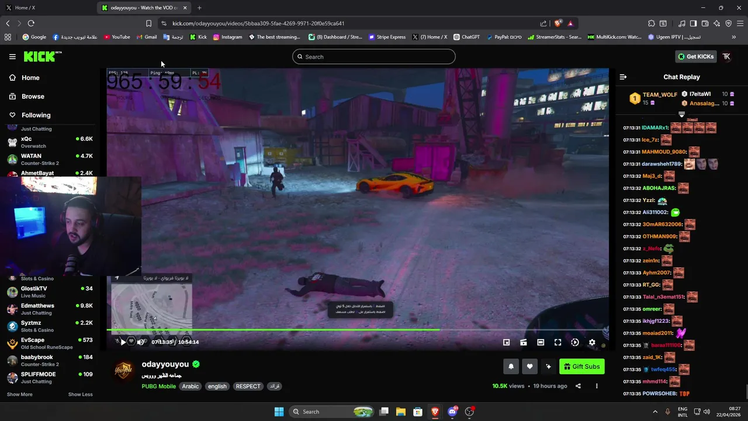The image size is (748, 421).
Task: Focus the Kick search field
Action: click(374, 57)
